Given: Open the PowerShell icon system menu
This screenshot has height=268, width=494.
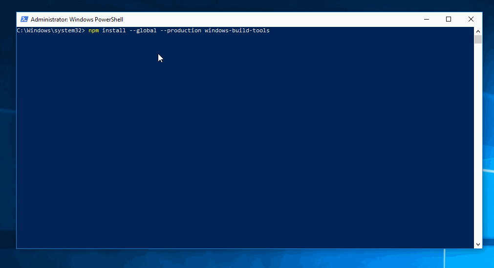Looking at the screenshot, I should coord(24,19).
